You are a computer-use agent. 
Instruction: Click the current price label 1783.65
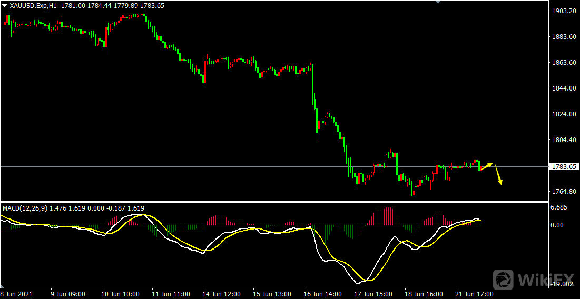pyautogui.click(x=564, y=167)
